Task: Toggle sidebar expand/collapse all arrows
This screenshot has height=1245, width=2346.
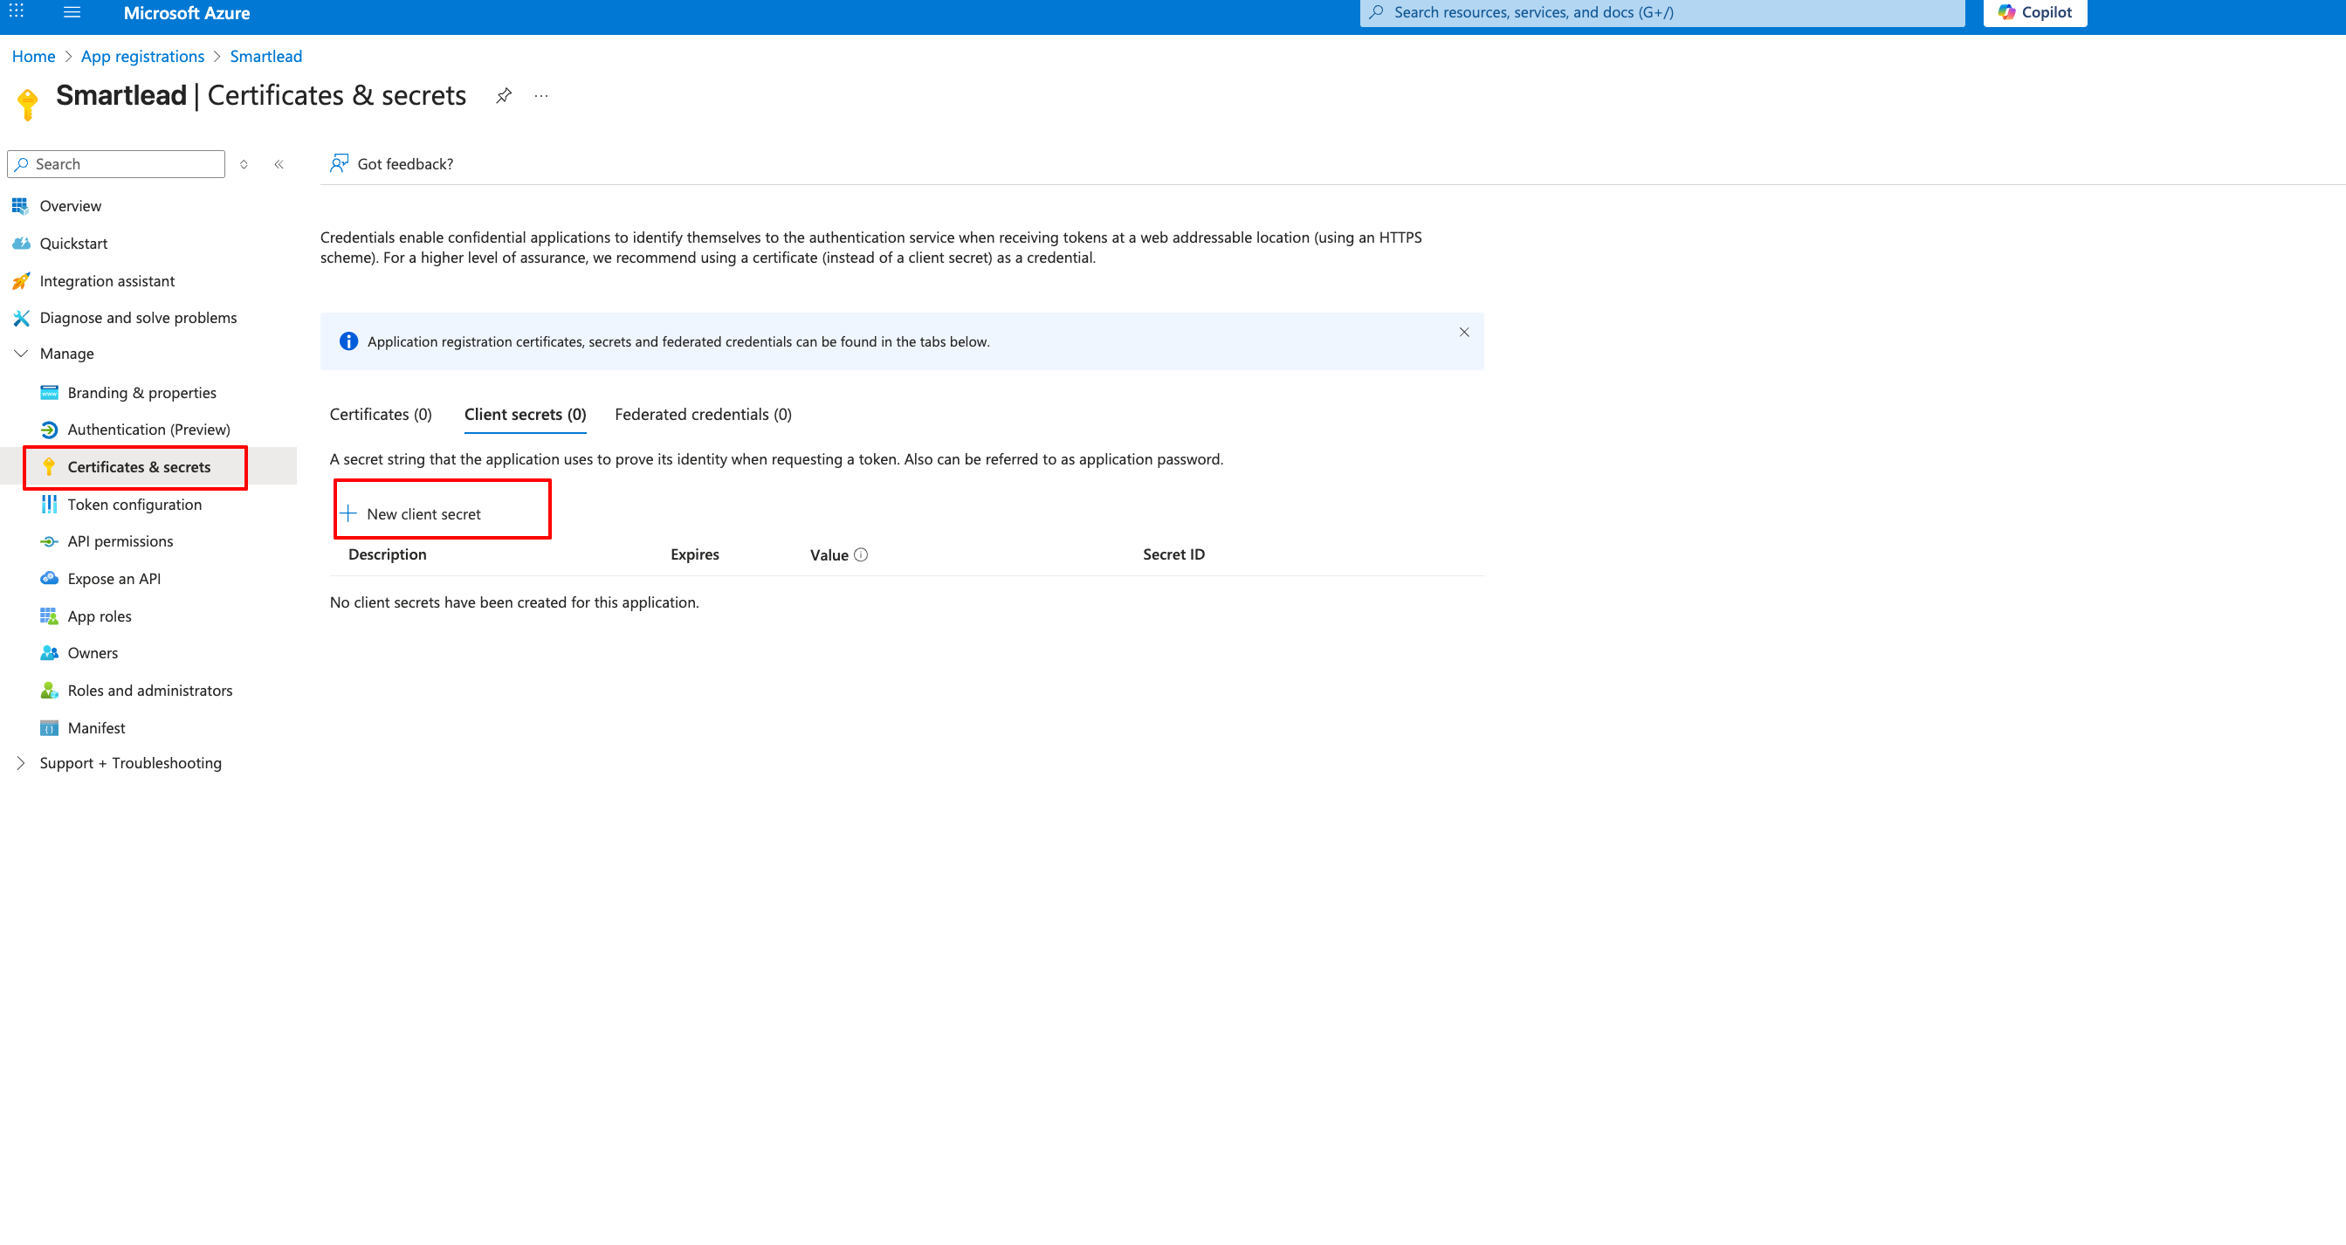Action: pyautogui.click(x=244, y=164)
